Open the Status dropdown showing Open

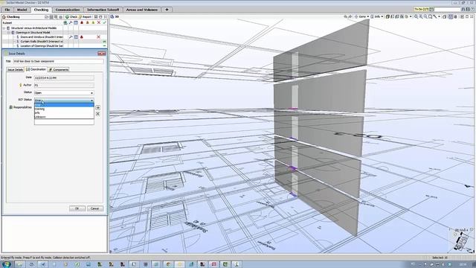coord(64,92)
